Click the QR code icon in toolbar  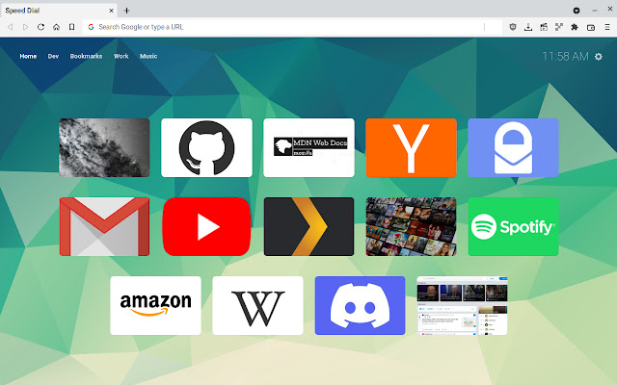click(559, 27)
